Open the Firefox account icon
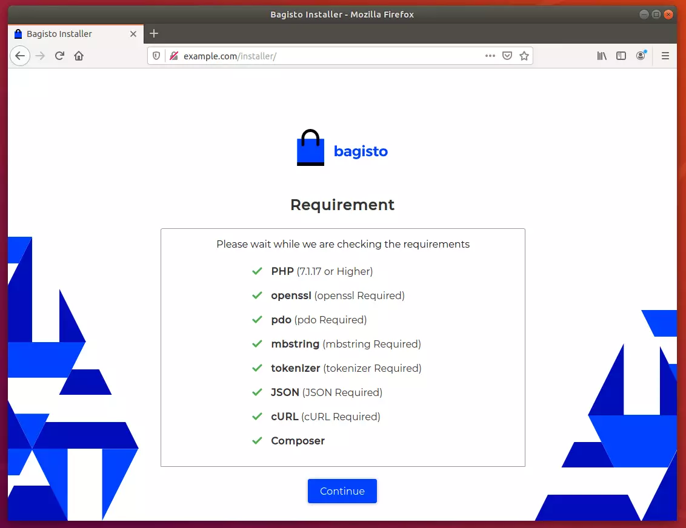The height and width of the screenshot is (528, 686). pyautogui.click(x=641, y=56)
